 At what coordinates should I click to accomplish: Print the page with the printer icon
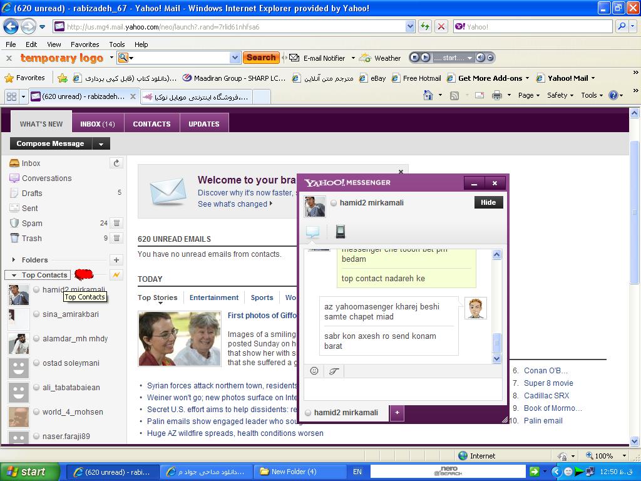tap(497, 96)
